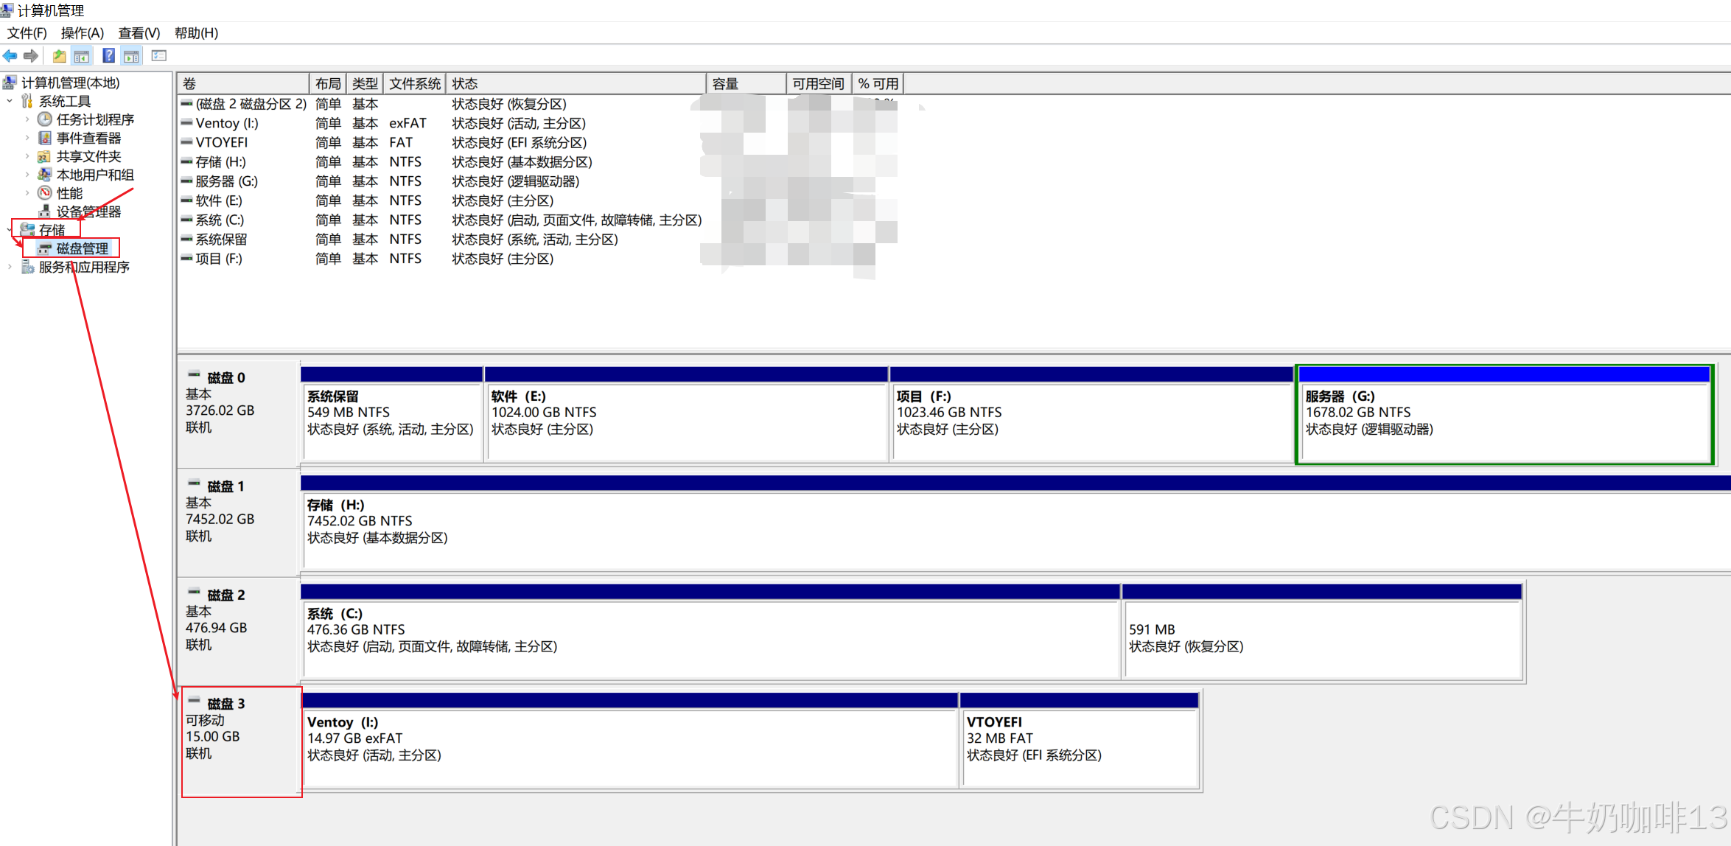
Task: Click the Up One Level folder icon
Action: (59, 56)
